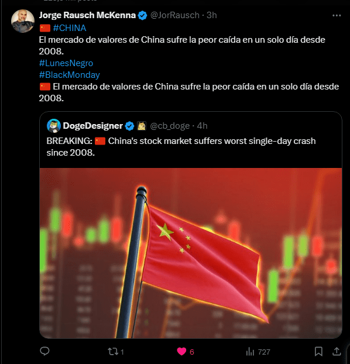
Task: Open the #BlackMonday hashtag
Action: click(x=70, y=75)
